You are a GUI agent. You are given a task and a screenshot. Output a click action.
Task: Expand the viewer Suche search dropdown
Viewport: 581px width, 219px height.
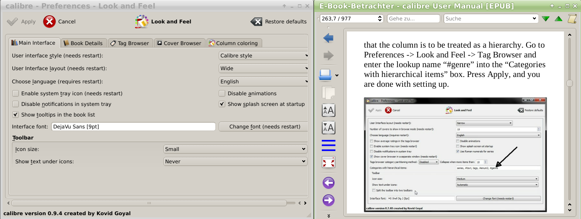[x=535, y=19]
